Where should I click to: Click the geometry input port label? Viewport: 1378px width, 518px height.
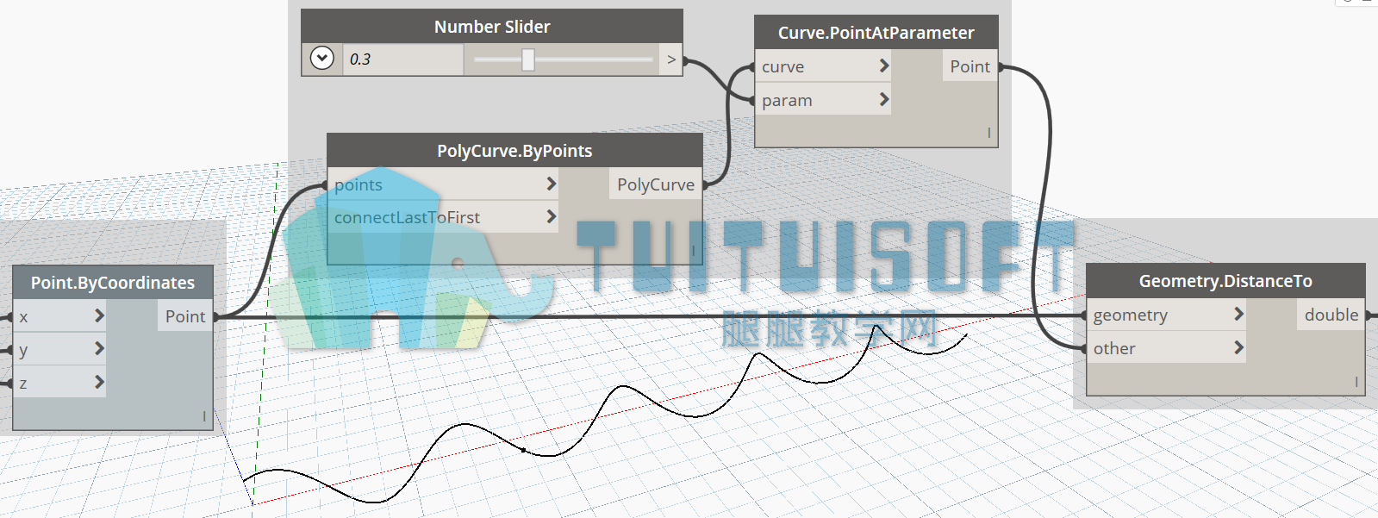1131,315
